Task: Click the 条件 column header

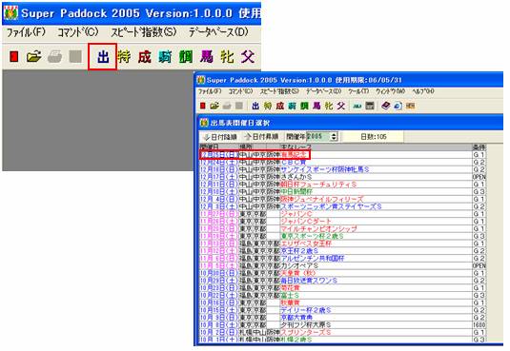Action: [x=479, y=147]
